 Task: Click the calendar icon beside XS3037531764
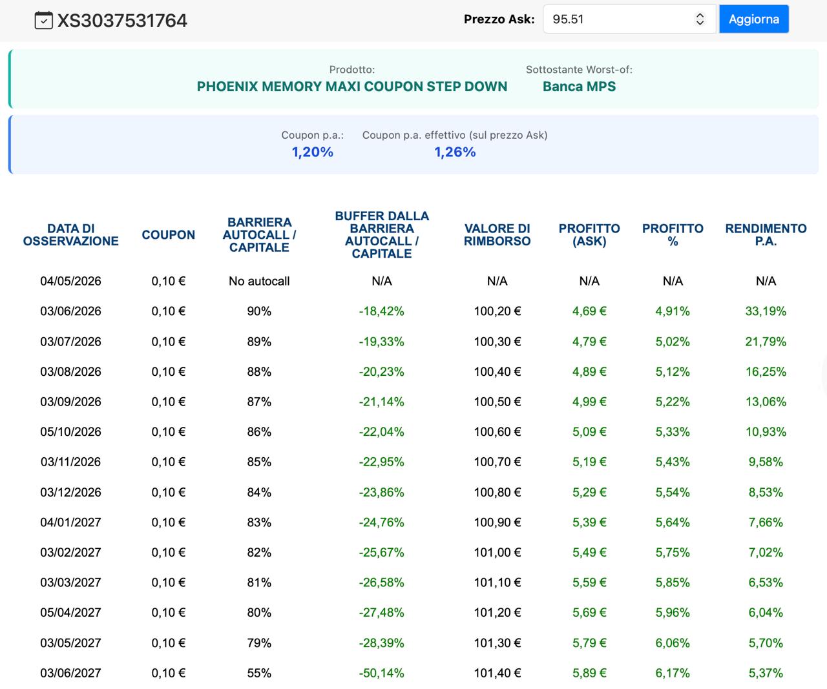pyautogui.click(x=43, y=21)
